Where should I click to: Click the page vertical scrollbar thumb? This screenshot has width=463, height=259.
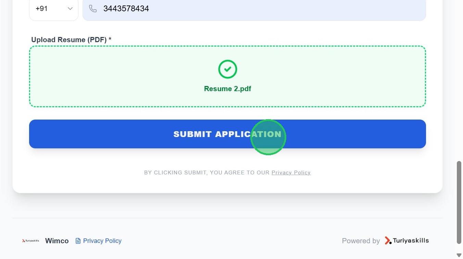coord(459,202)
